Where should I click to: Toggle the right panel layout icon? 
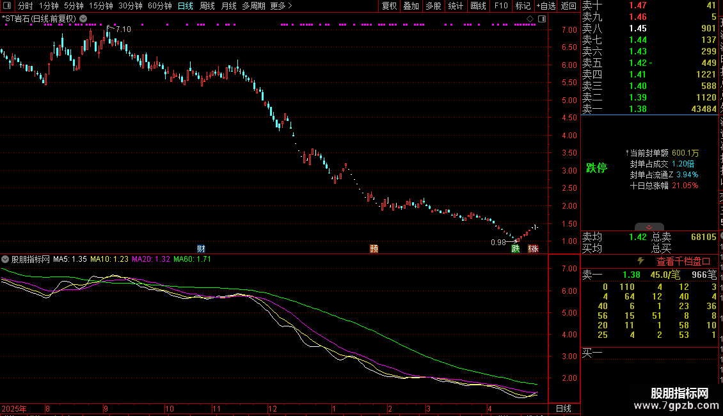tap(542, 19)
